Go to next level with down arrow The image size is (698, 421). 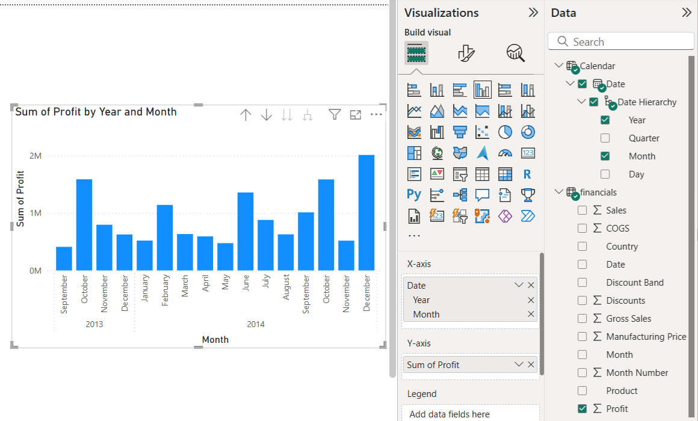(266, 115)
